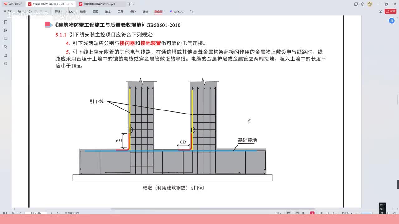Open the bookmark panel in sidebar

click(6, 22)
